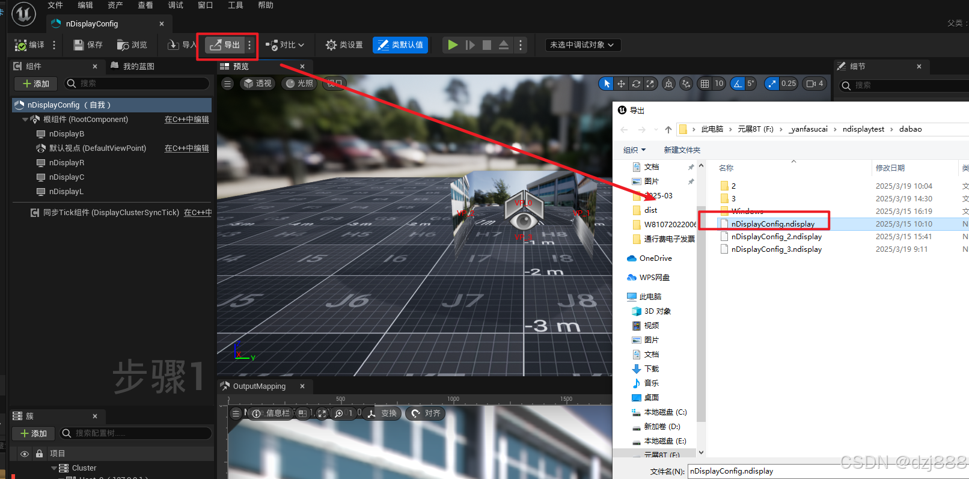969x479 pixels.
Task: Click 在C++中编辑 link next to 默认视点
Action: 187,148
